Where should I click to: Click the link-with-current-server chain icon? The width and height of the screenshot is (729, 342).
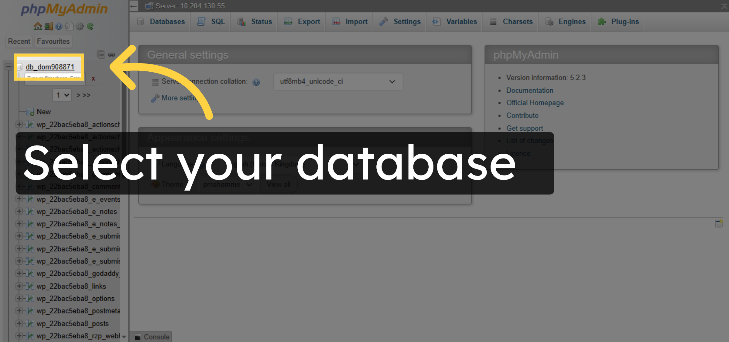point(112,55)
